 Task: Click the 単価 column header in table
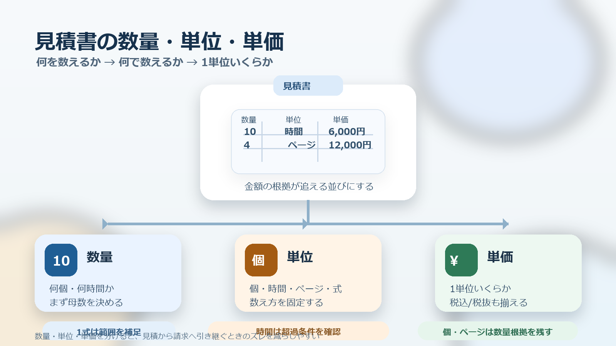pos(341,120)
